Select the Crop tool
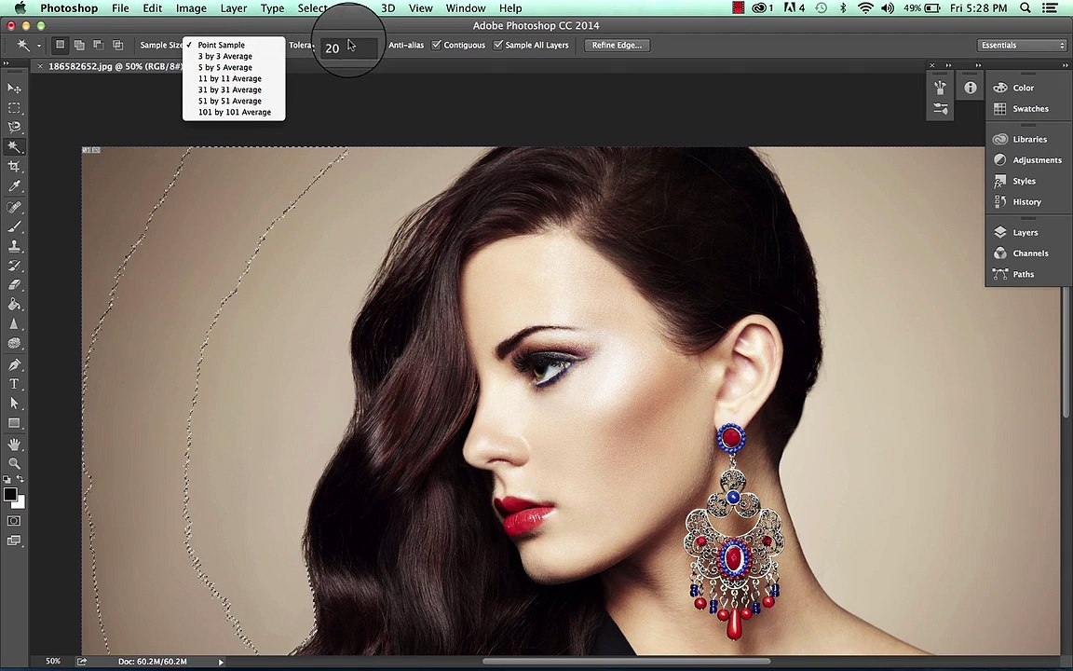This screenshot has height=671, width=1073. click(x=14, y=167)
